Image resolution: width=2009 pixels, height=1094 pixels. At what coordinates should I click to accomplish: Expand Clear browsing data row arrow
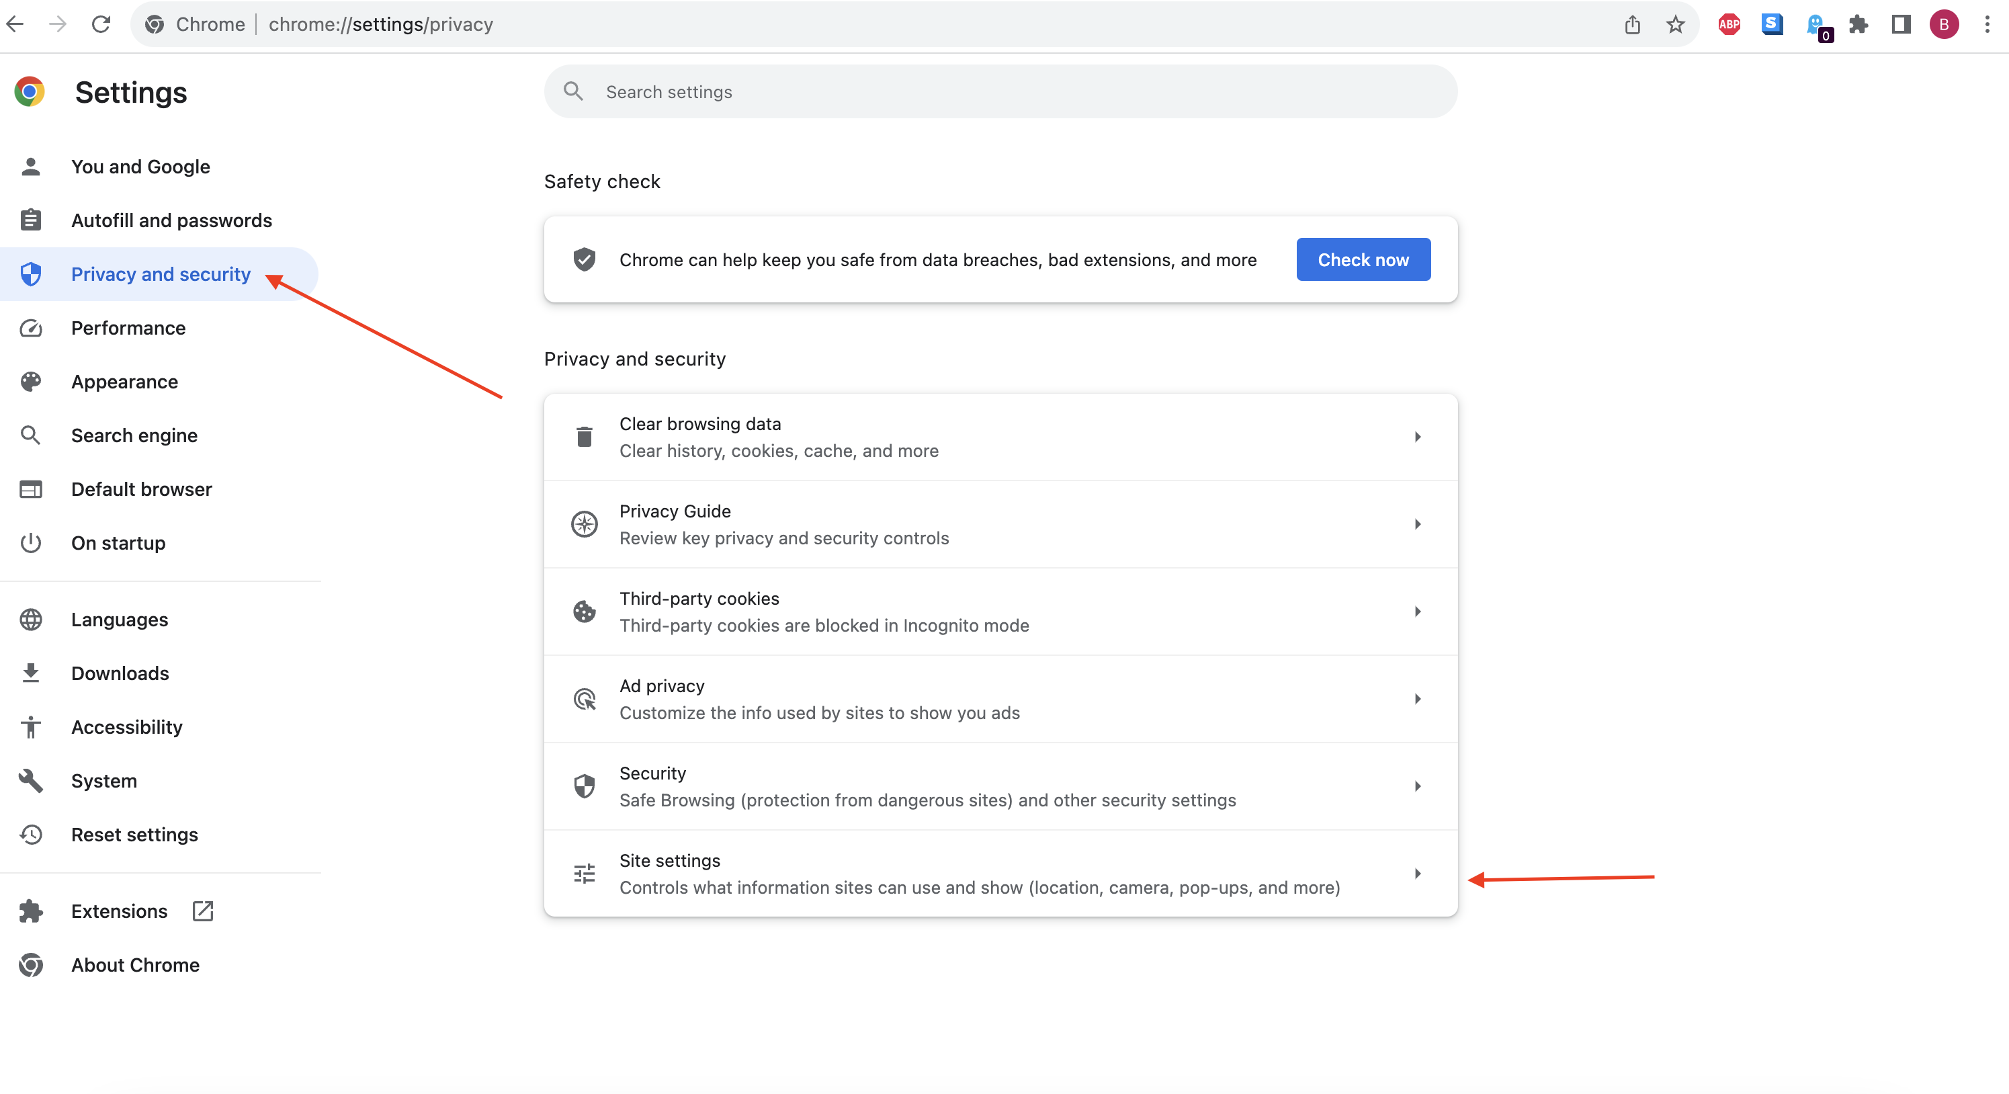1417,437
